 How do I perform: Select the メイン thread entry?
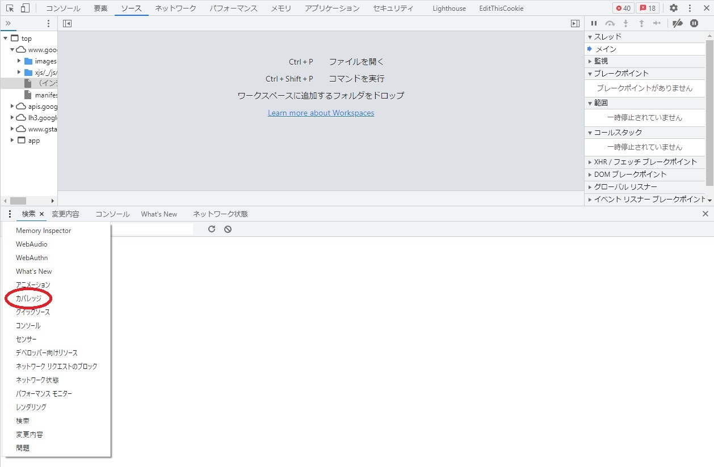(x=645, y=49)
